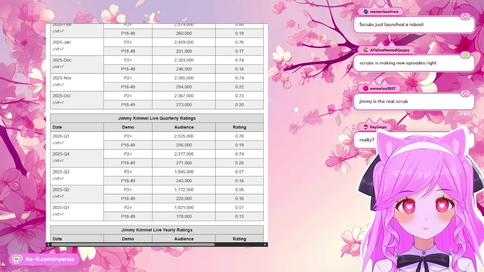
Task: Click the 0.76 rating value
Action: (239, 42)
